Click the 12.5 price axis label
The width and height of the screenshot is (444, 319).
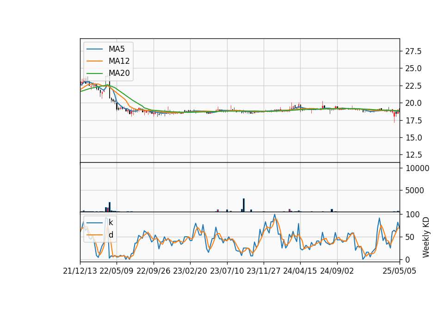413,155
